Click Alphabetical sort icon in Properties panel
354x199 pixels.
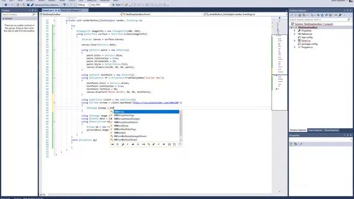[295, 144]
